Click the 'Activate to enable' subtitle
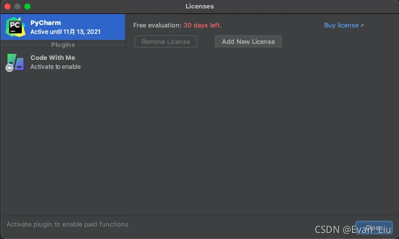Viewport: 399px width, 239px height. click(55, 67)
